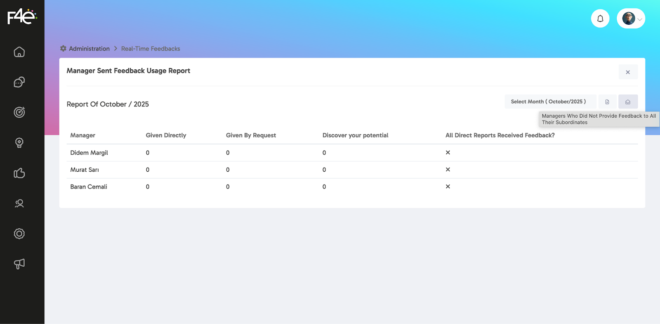Screen dimensions: 660x324
Task: Expand the user profile avatar menu
Action: tap(631, 19)
